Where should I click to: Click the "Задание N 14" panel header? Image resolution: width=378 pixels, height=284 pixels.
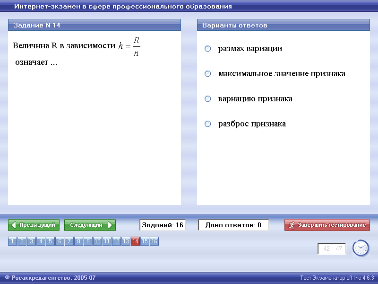[94, 25]
